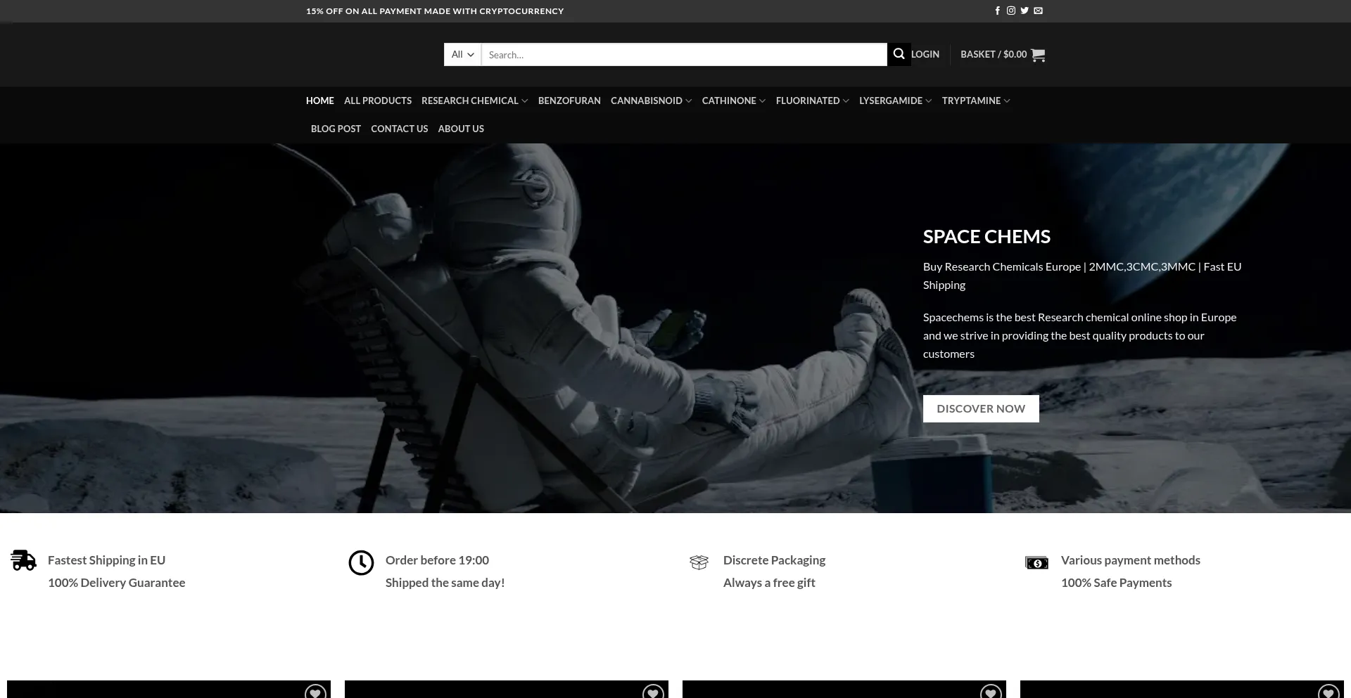Open the Facebook social link icon
Image resolution: width=1351 pixels, height=698 pixels.
[997, 11]
